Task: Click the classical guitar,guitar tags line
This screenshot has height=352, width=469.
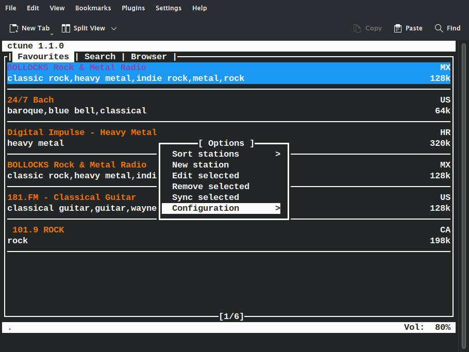Action: (82, 208)
